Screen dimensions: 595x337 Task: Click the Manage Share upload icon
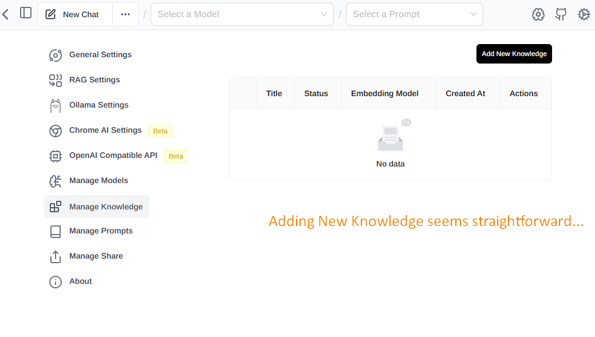point(55,256)
